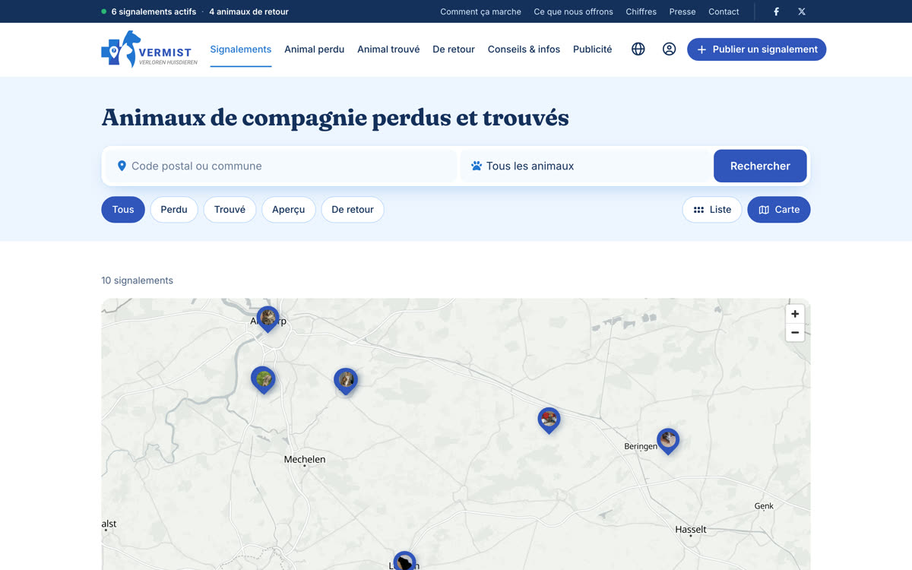912x570 pixels.
Task: Click the Mechelen label on map
Action: click(305, 459)
